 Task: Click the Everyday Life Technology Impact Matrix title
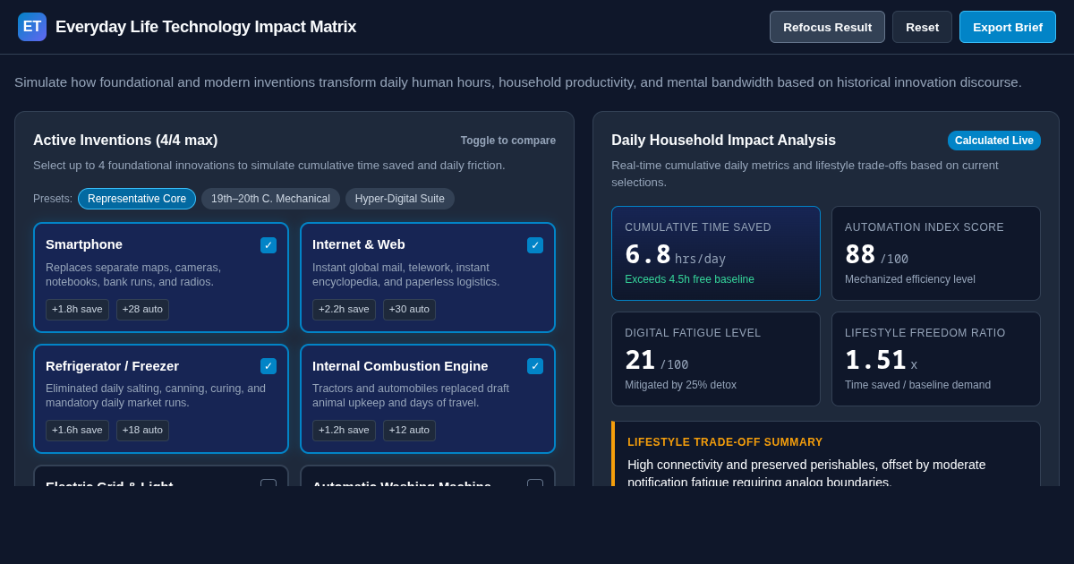click(206, 27)
